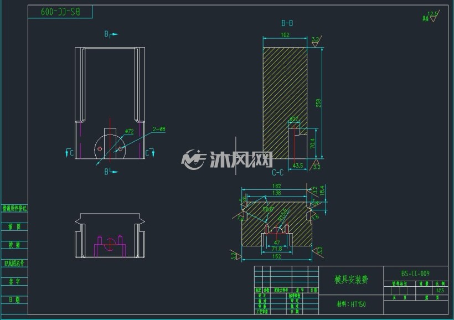Click the 模具安装 part name in the title block

[351, 280]
